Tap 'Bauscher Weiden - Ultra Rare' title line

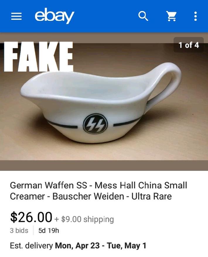pyautogui.click(x=112, y=196)
